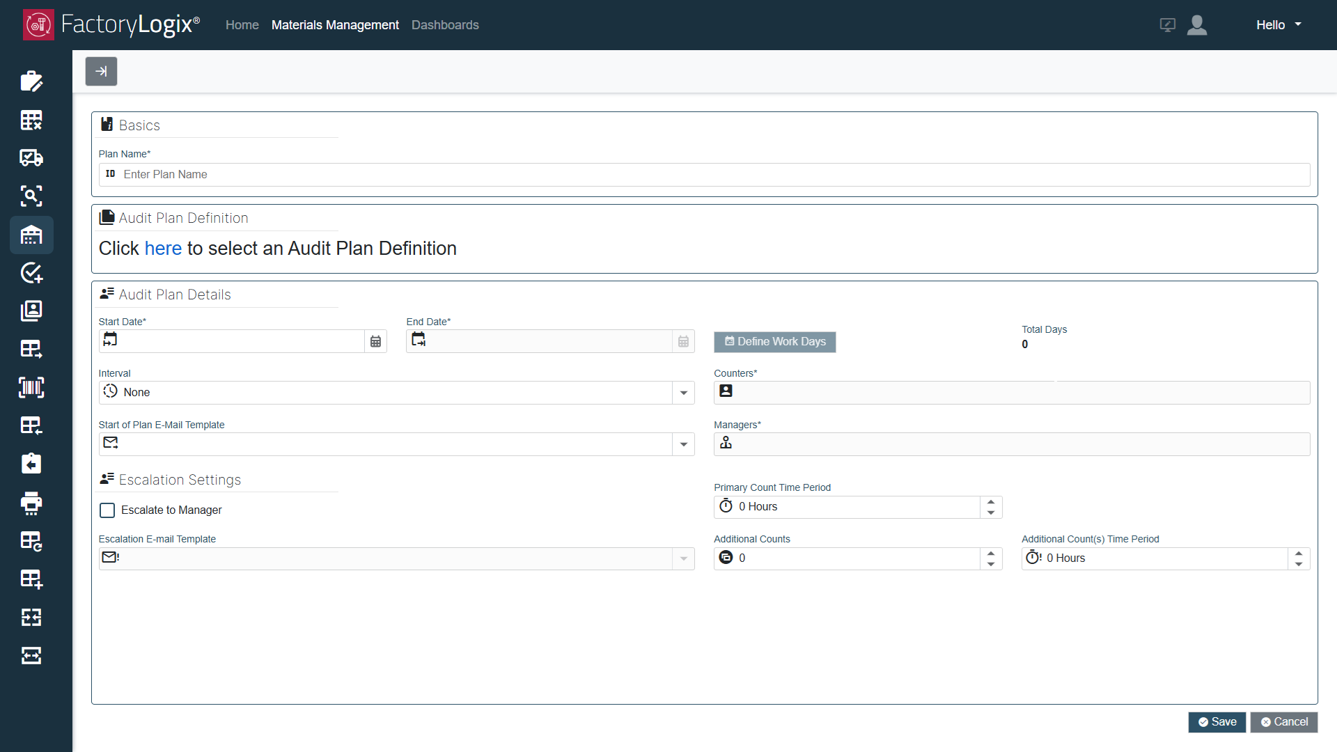Click here to select an Audit Plan Definition

click(163, 249)
